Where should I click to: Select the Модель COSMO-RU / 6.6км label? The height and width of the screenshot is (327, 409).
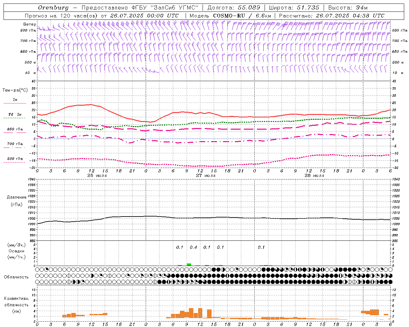click(230, 16)
